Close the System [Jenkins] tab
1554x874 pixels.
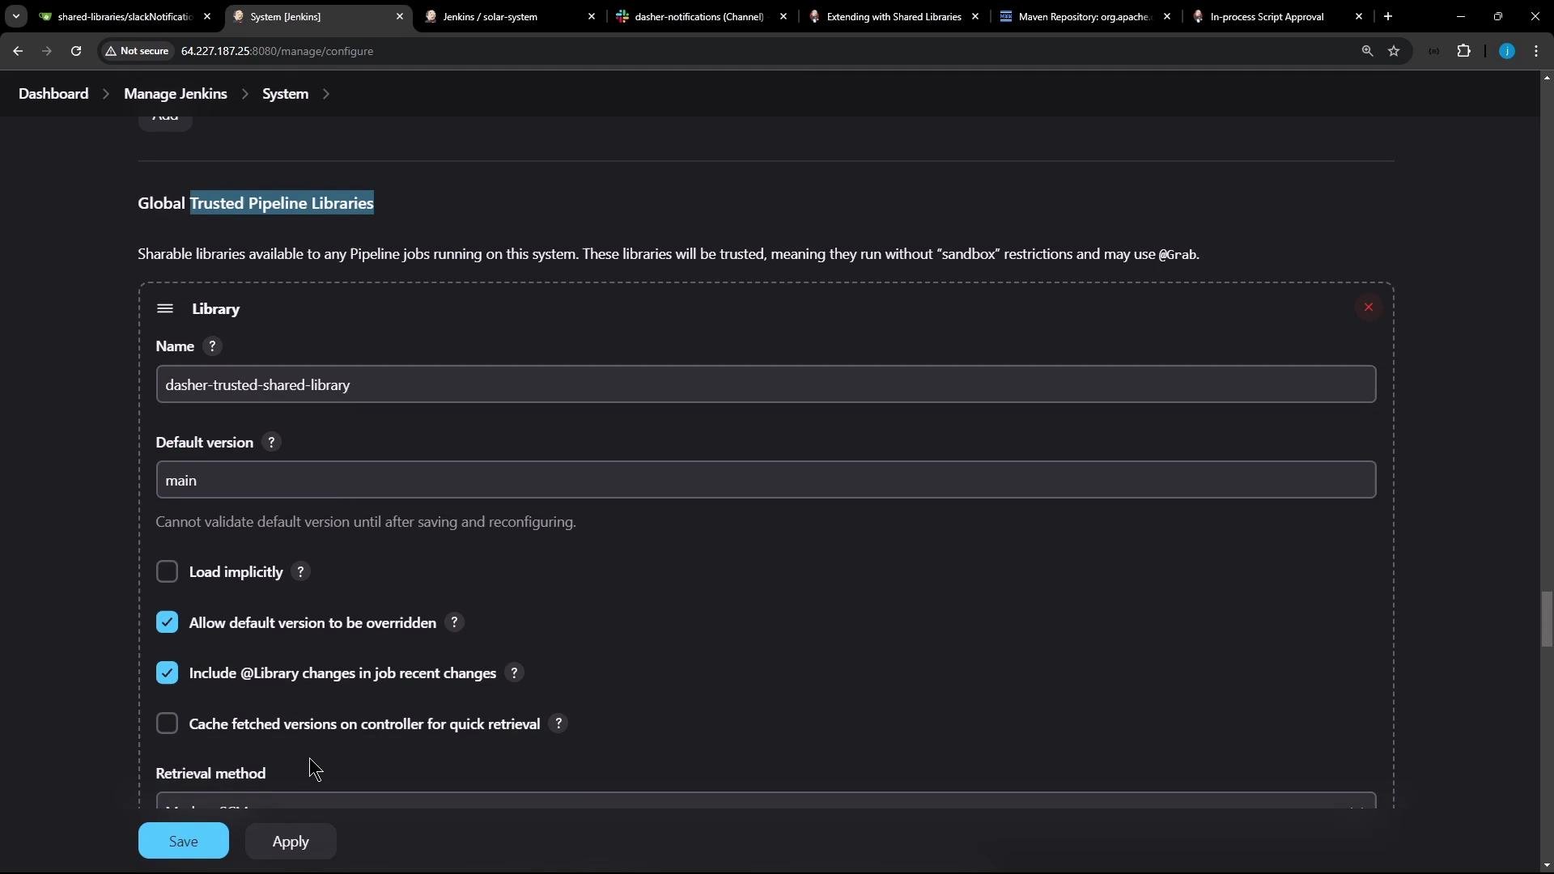(x=400, y=16)
